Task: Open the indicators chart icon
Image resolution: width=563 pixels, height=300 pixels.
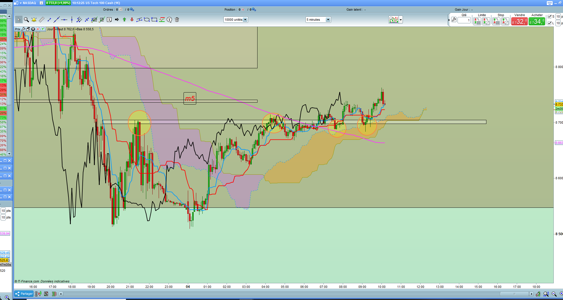Action: pyautogui.click(x=394, y=20)
